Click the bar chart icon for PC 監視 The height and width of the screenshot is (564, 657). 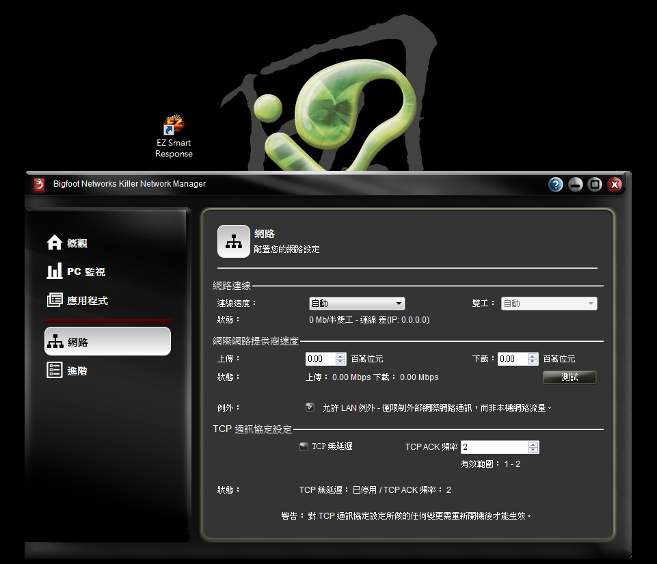55,271
